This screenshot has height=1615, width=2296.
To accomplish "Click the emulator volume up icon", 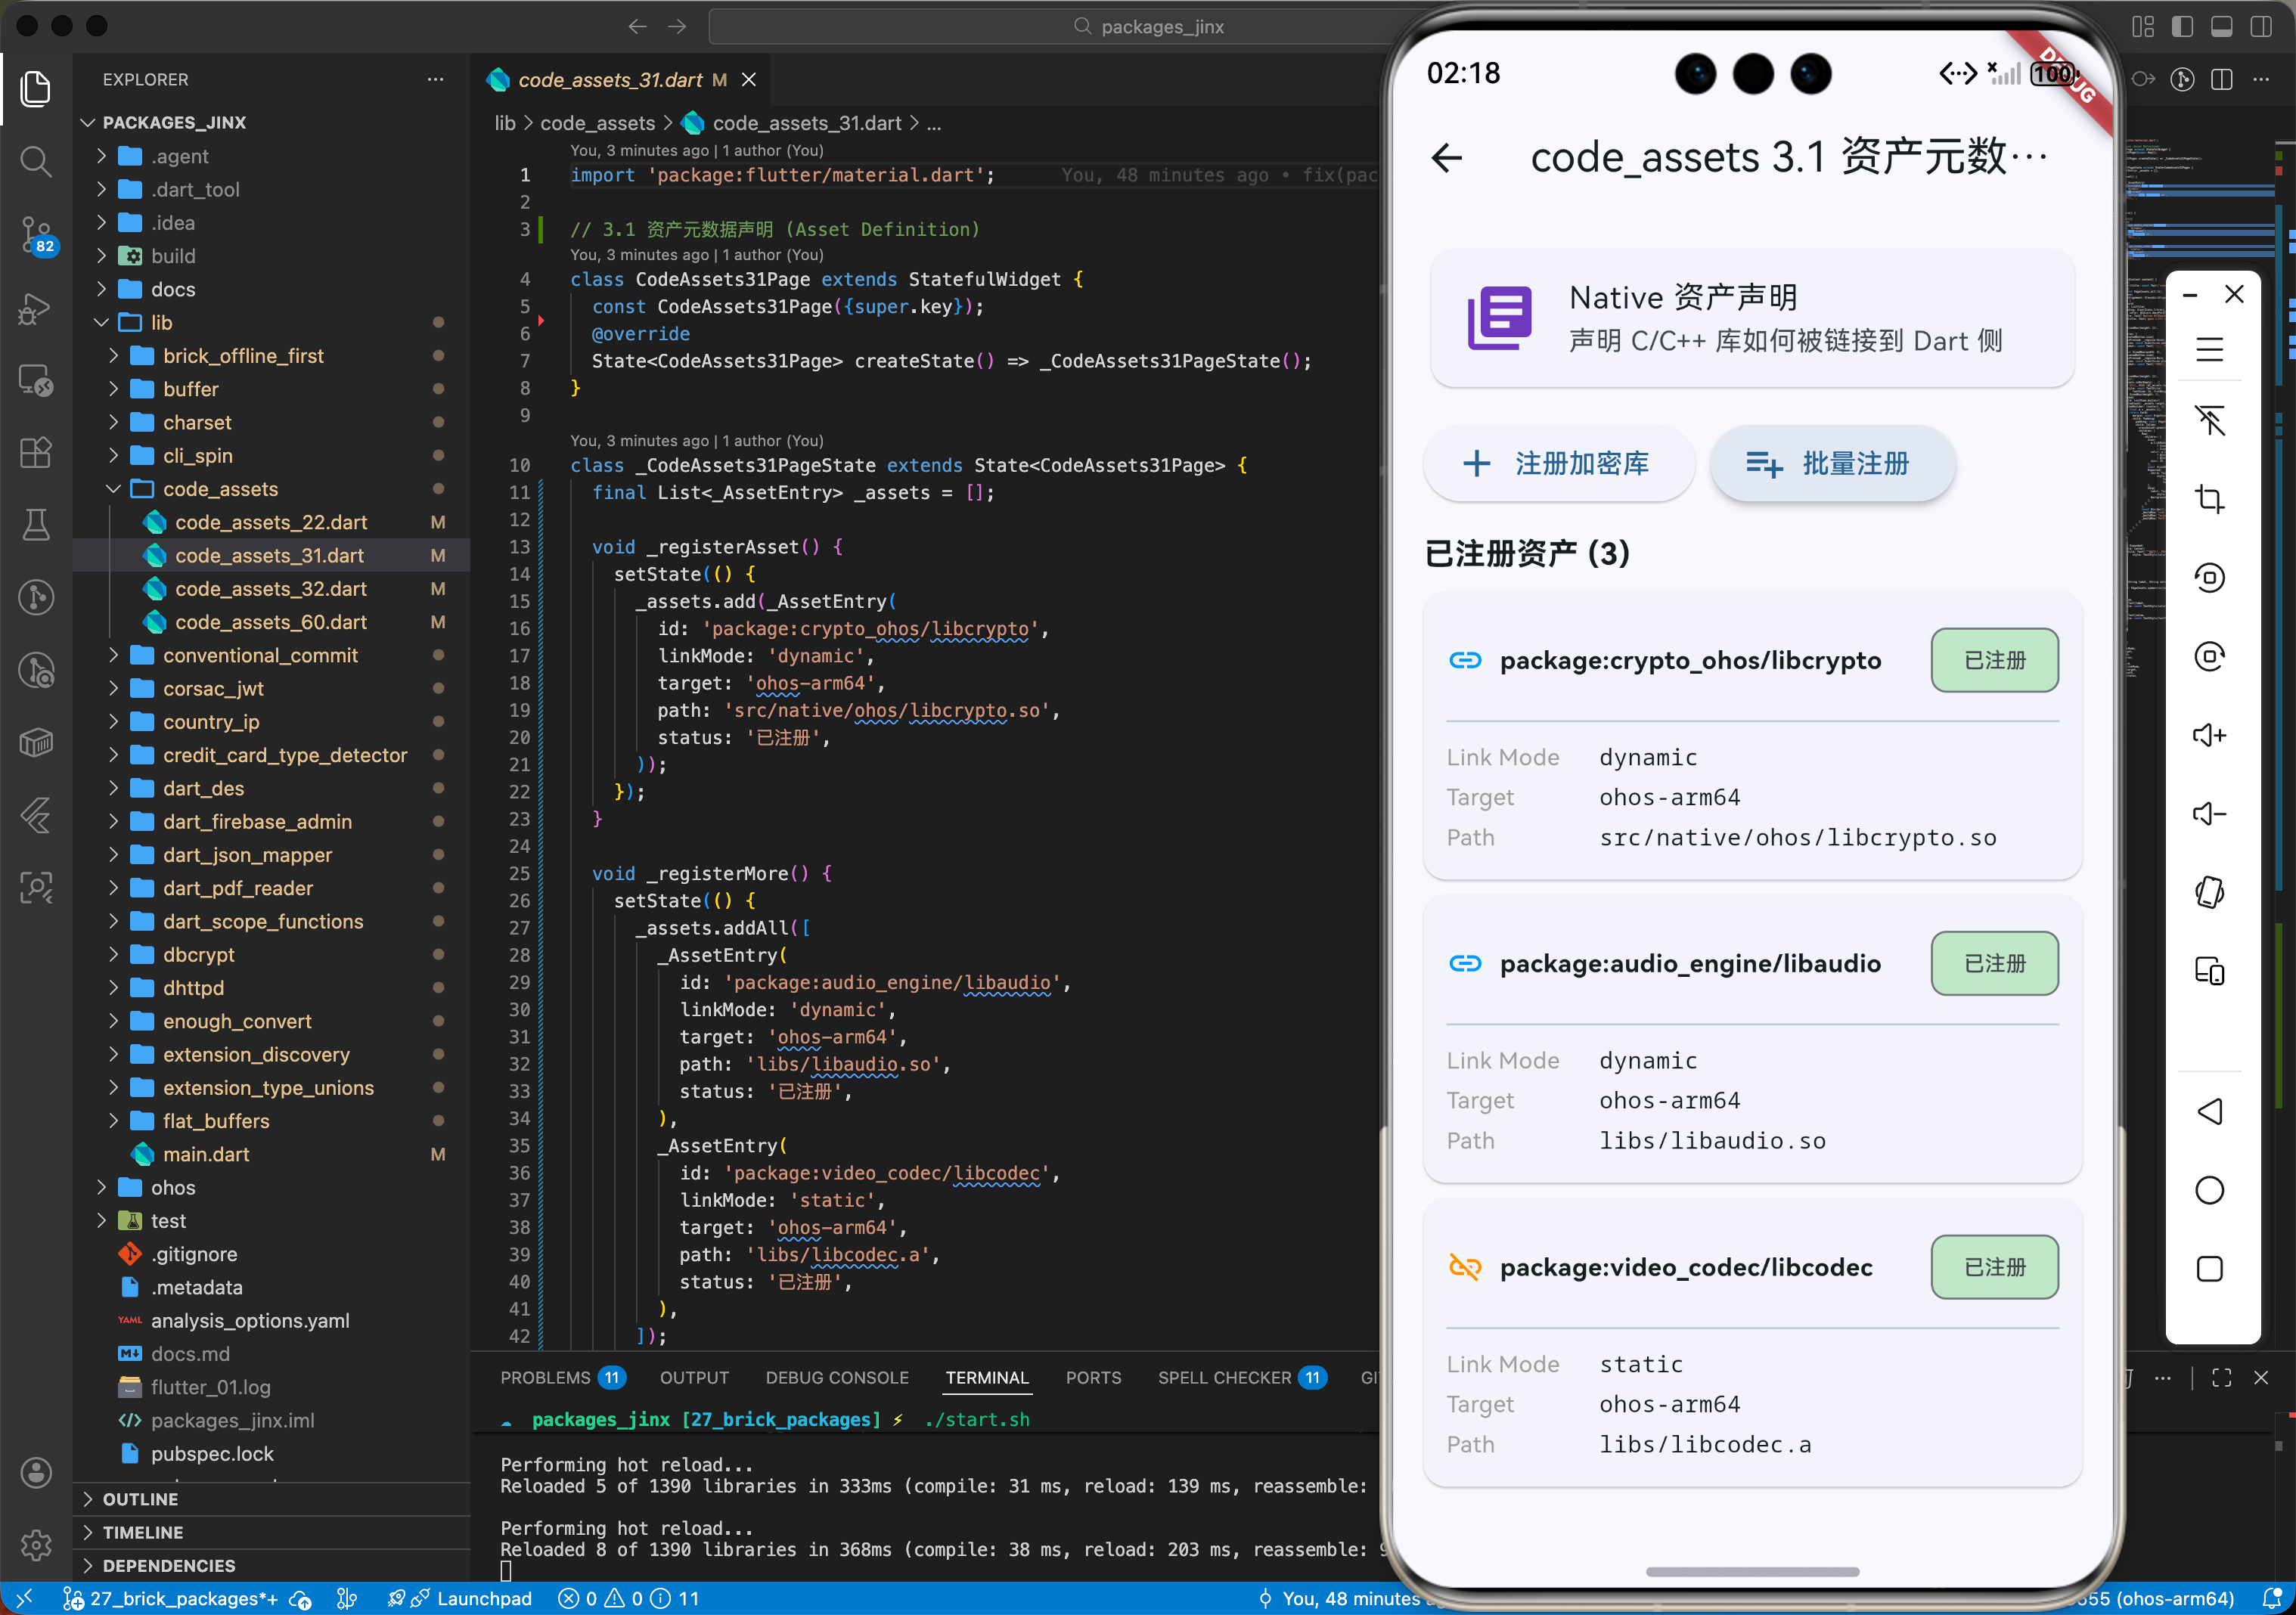I will click(x=2209, y=736).
